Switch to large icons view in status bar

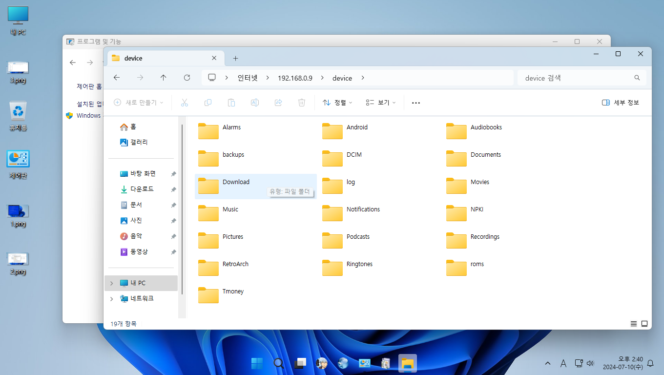click(644, 324)
